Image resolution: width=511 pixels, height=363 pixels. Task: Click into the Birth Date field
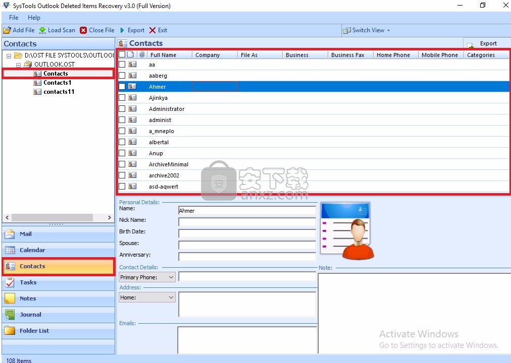(x=247, y=233)
